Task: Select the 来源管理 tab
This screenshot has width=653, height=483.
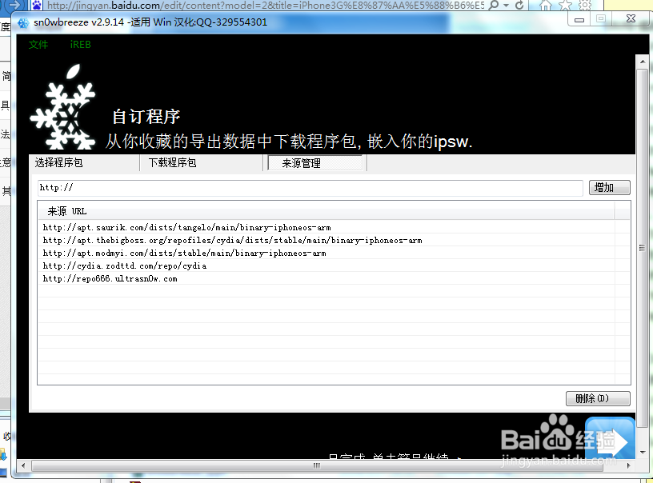Action: (x=315, y=163)
